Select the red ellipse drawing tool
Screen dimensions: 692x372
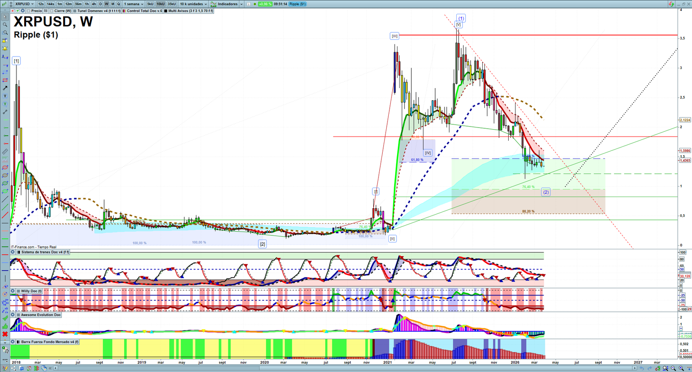pos(5,167)
